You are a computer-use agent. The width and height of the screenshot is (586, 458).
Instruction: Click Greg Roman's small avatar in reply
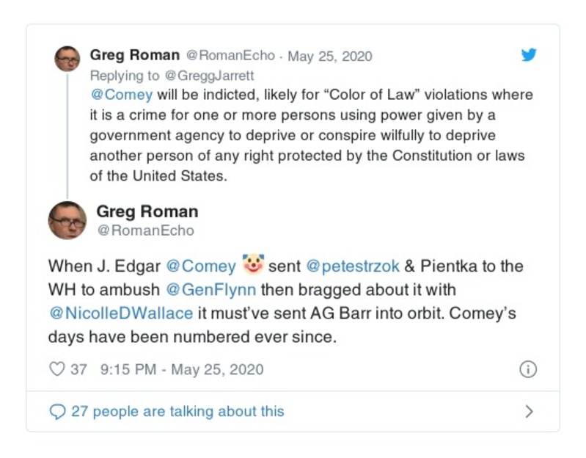tap(67, 59)
